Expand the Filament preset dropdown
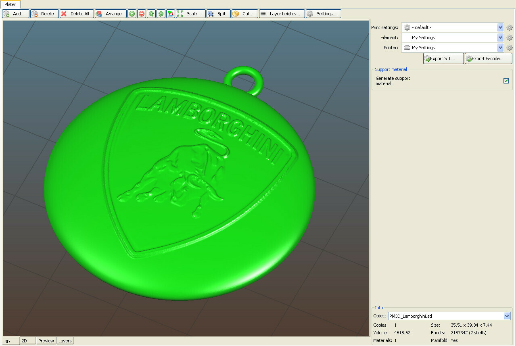The width and height of the screenshot is (516, 346). (501, 38)
